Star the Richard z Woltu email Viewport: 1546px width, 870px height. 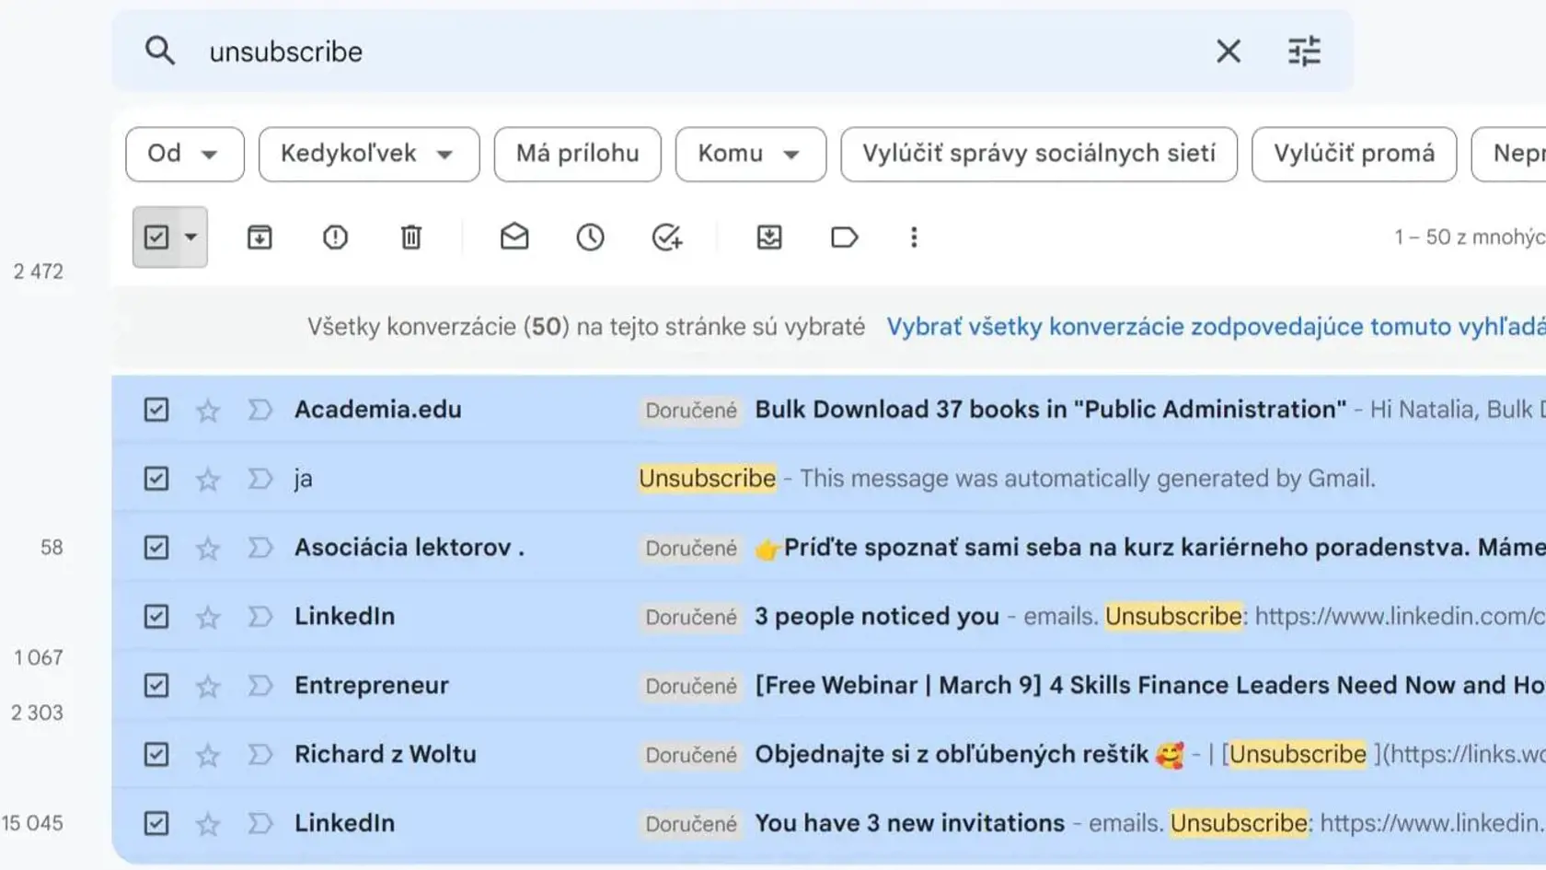(x=208, y=755)
